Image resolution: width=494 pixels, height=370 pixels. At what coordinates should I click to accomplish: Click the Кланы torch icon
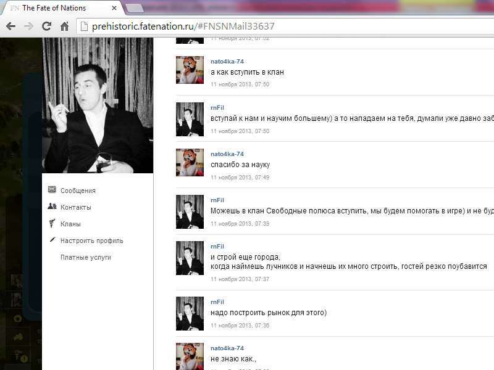click(x=52, y=223)
